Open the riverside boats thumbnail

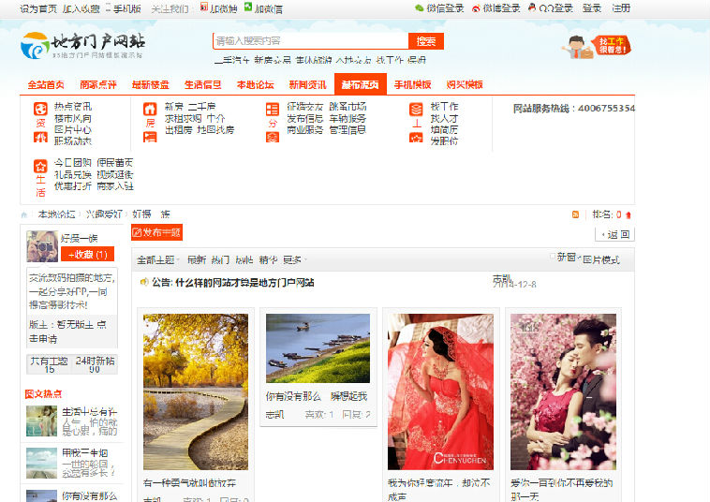coord(318,348)
